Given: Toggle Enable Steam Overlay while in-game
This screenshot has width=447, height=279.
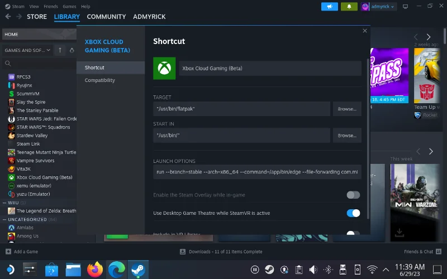Looking at the screenshot, I should click(353, 195).
